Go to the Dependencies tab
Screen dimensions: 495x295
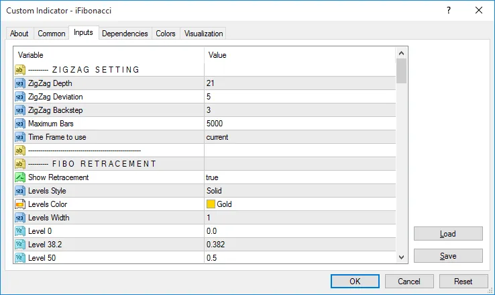pyautogui.click(x=125, y=34)
